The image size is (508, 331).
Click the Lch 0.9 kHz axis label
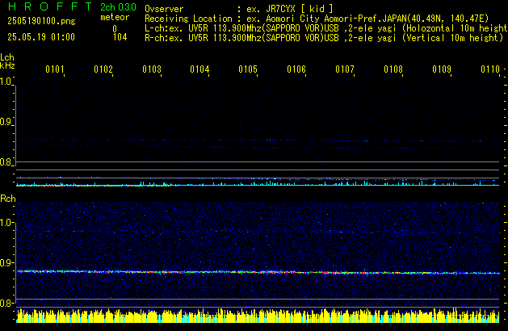click(6, 122)
